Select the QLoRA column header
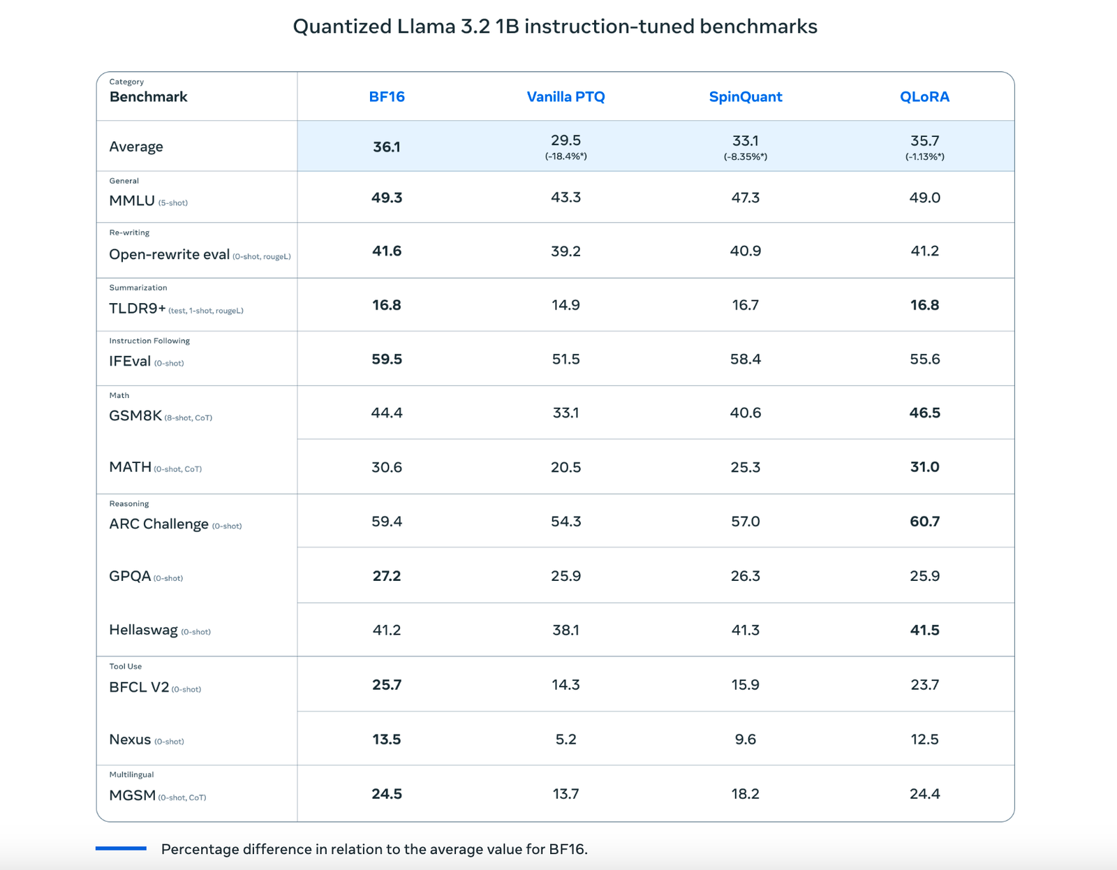1117x870 pixels. pyautogui.click(x=924, y=97)
